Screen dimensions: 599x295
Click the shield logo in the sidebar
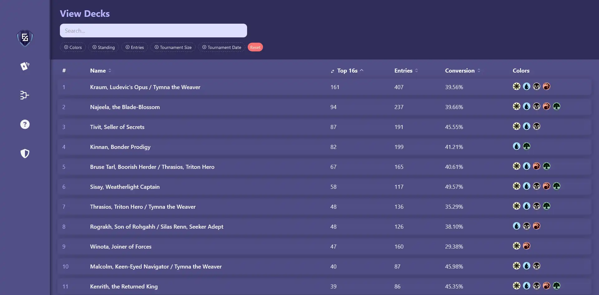click(25, 38)
